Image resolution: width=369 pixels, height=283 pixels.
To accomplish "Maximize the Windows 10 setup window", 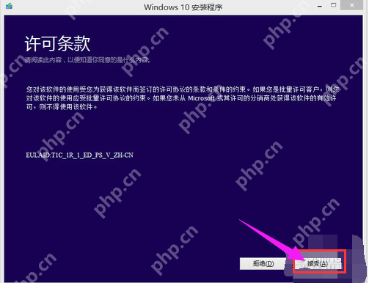I will coord(333,5).
